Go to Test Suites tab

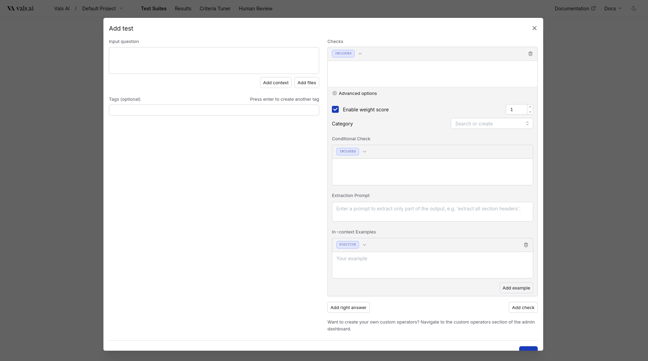154,9
